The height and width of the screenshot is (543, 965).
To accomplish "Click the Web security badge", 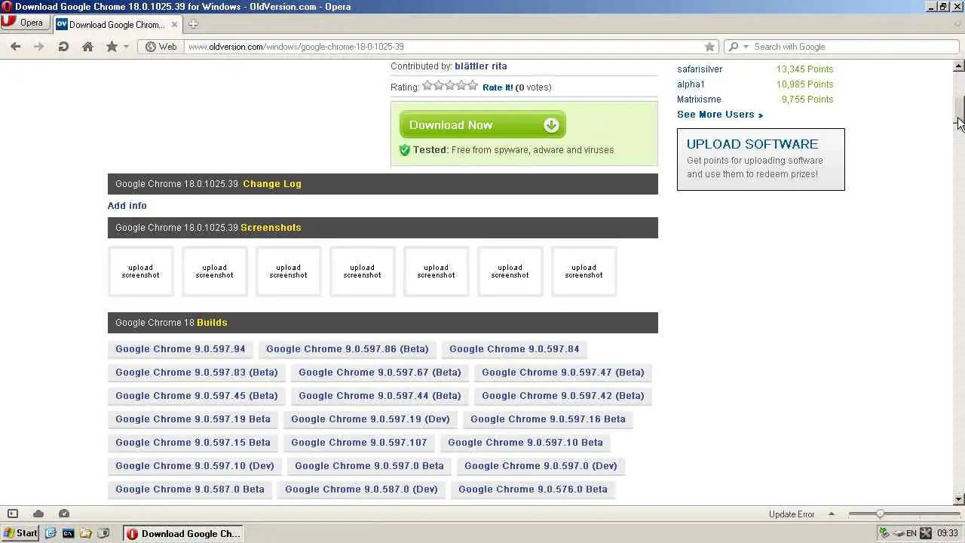I will click(x=161, y=47).
